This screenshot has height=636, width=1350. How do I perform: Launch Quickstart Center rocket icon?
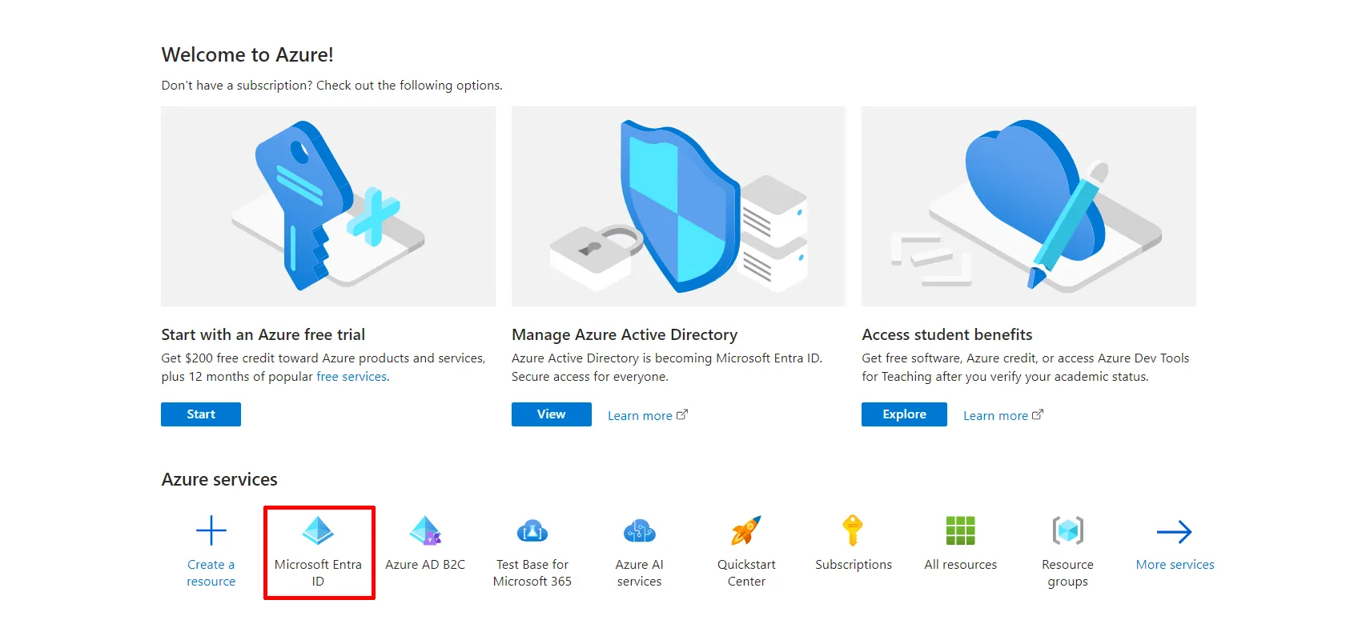coord(746,530)
